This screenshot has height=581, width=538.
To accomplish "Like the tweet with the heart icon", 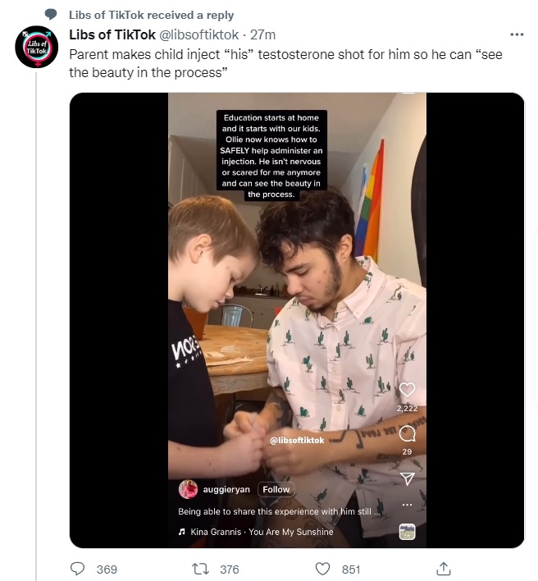I will click(x=322, y=569).
